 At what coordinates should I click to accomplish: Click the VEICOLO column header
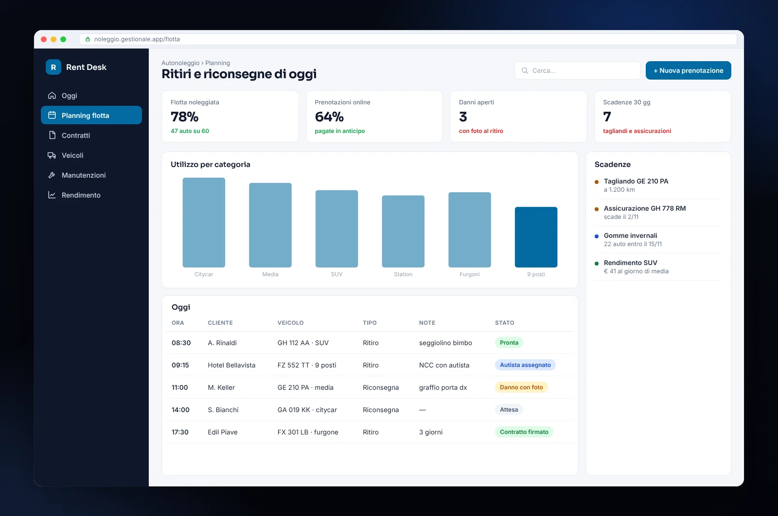click(291, 323)
